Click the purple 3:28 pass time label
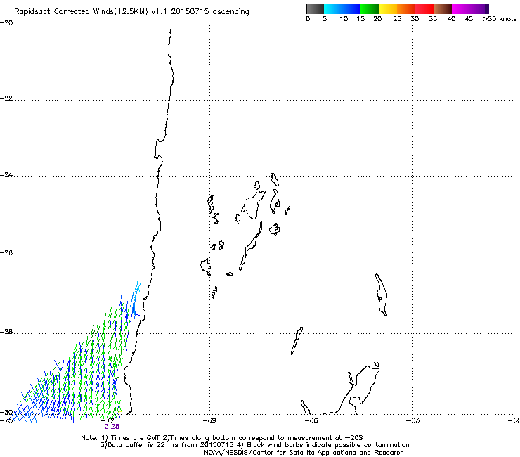The image size is (520, 457). [112, 427]
